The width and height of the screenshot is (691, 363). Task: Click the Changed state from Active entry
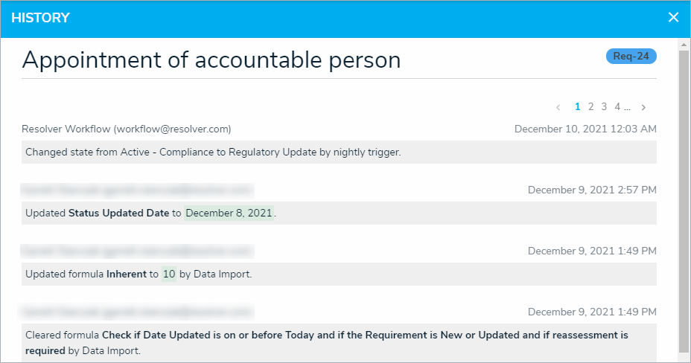tap(213, 152)
